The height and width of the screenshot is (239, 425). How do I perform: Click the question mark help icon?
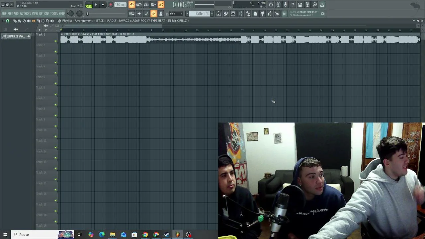point(293,5)
